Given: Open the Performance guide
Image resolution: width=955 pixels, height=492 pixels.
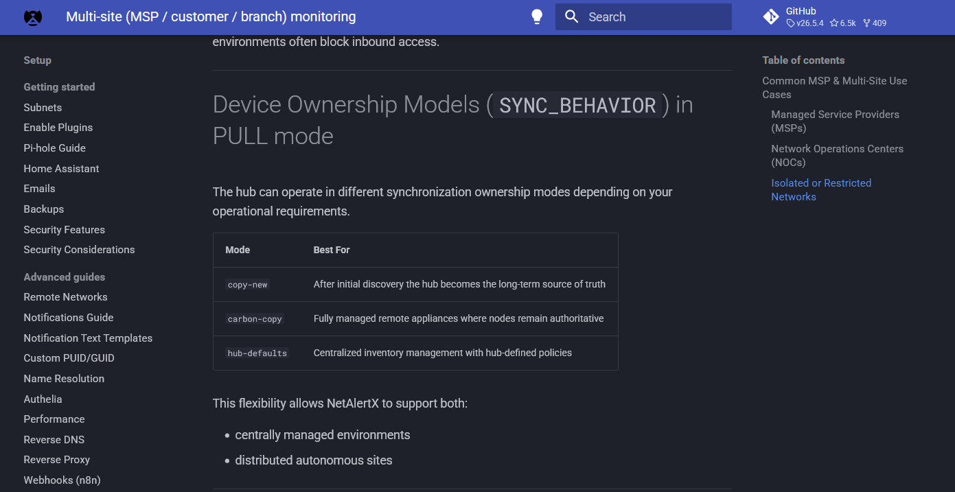Looking at the screenshot, I should [x=54, y=419].
